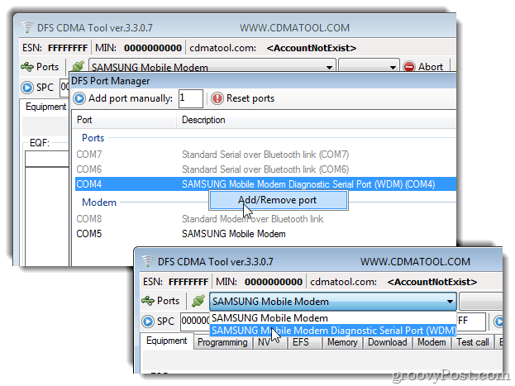Image resolution: width=515 pixels, height=386 pixels.
Task: Click the SPC play icon in upper window
Action: 27,88
